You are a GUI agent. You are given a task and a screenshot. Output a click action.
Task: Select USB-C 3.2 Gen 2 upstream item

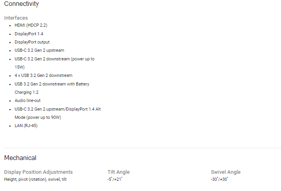(39, 50)
